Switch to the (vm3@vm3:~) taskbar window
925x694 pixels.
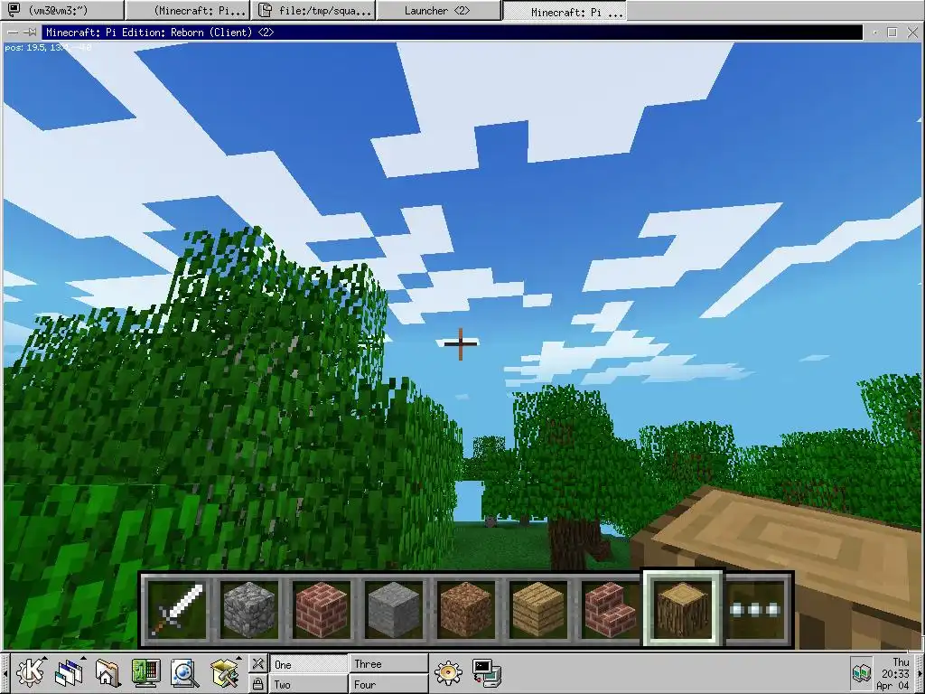(63, 10)
